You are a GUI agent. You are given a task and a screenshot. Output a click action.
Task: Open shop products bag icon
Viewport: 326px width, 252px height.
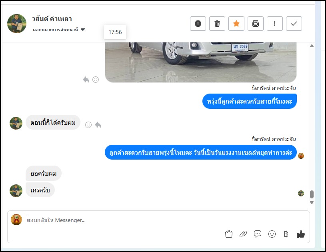(x=229, y=234)
